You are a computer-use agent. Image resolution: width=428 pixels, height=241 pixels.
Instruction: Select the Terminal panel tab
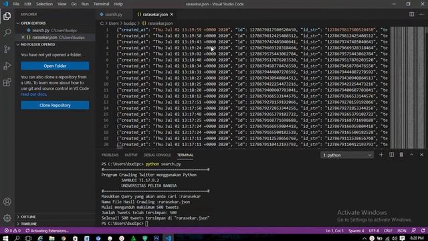click(x=185, y=155)
